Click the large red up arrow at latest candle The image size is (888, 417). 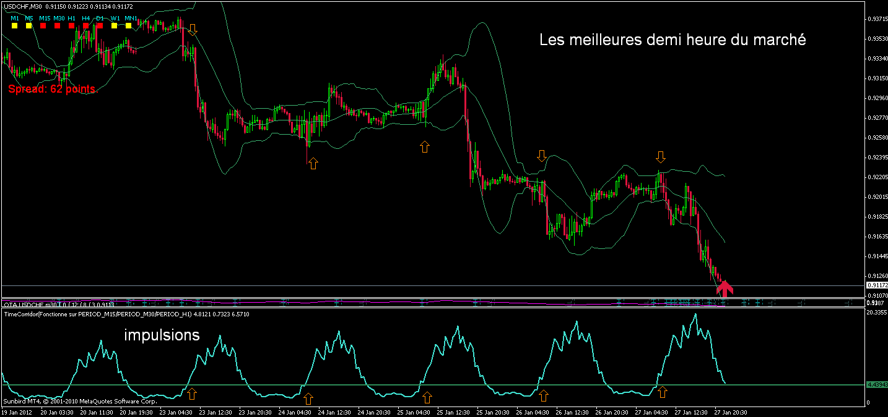[725, 287]
